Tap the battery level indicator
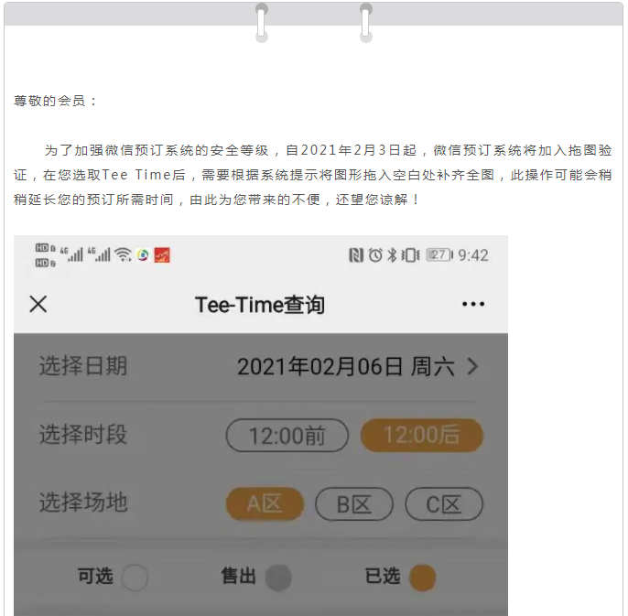Image resolution: width=628 pixels, height=616 pixels. coord(439,255)
